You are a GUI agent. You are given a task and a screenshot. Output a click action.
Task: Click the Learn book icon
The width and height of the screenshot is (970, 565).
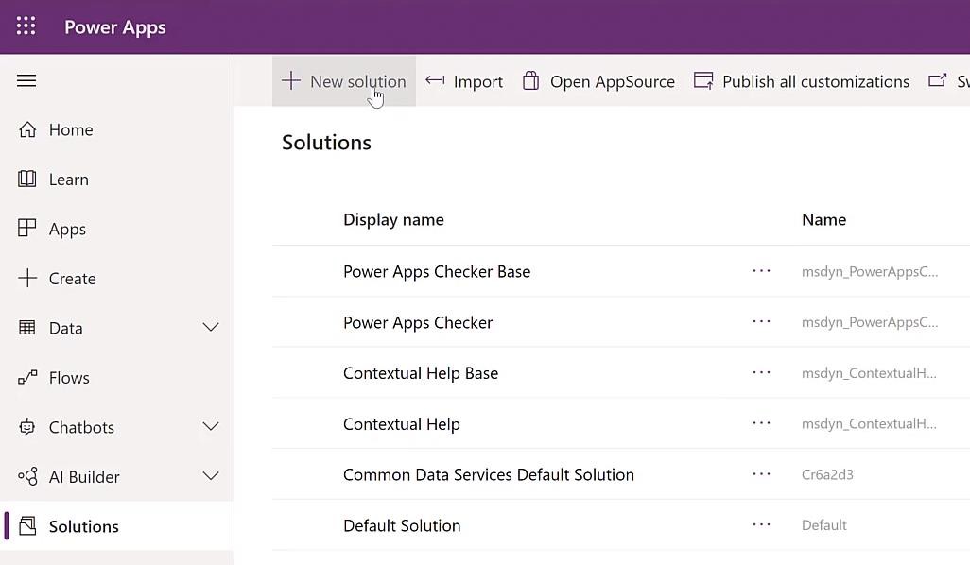(x=27, y=179)
